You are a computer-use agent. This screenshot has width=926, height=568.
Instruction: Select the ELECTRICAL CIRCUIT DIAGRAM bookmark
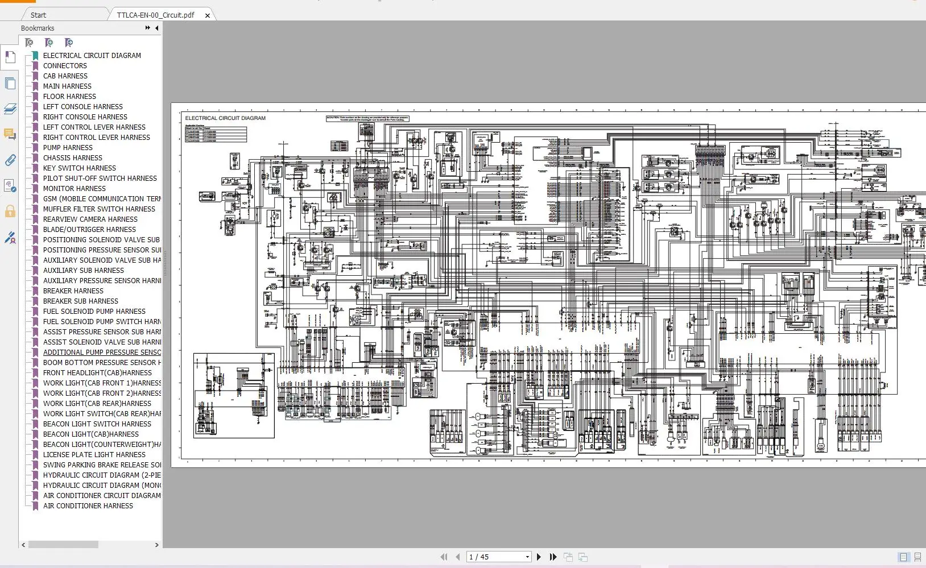pyautogui.click(x=92, y=55)
